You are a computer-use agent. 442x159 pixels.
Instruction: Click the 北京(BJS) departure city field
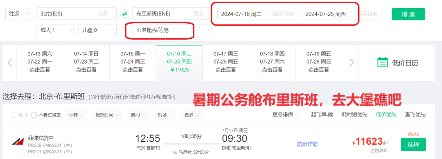pyautogui.click(x=77, y=14)
